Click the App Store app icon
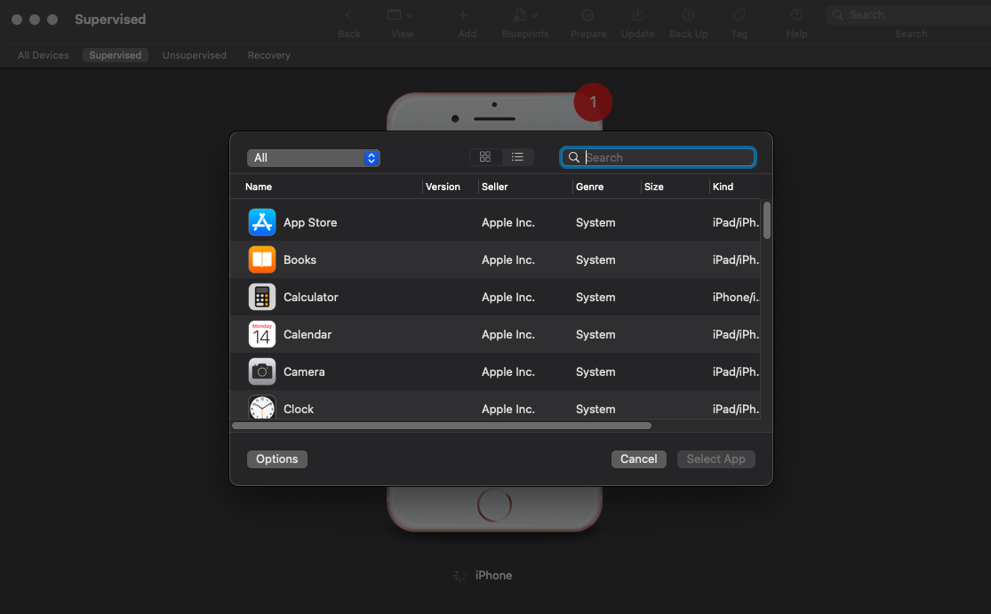991x614 pixels. (261, 222)
